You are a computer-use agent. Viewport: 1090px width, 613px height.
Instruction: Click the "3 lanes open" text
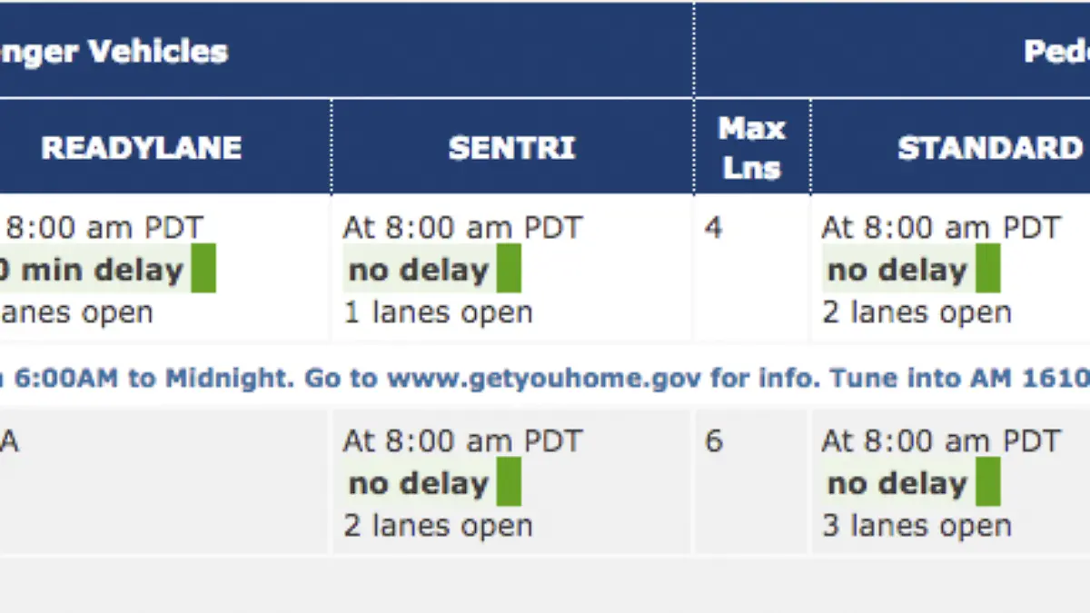[917, 526]
